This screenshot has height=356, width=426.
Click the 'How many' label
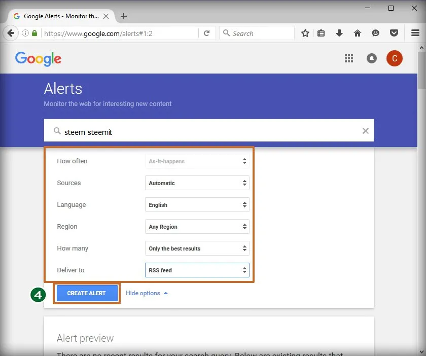pyautogui.click(x=73, y=248)
